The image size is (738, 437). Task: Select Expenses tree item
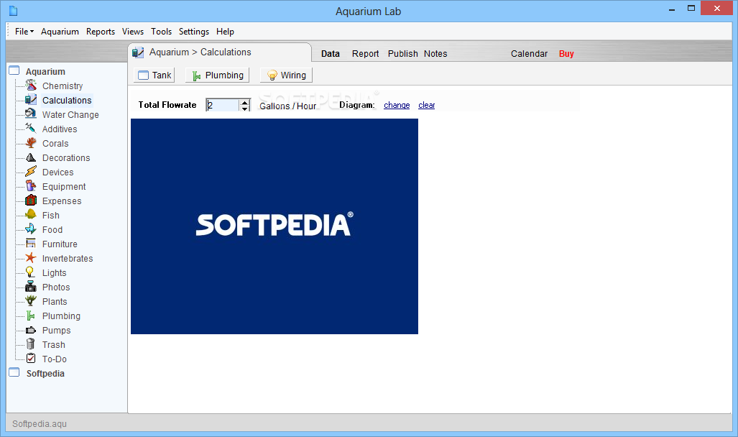click(62, 201)
